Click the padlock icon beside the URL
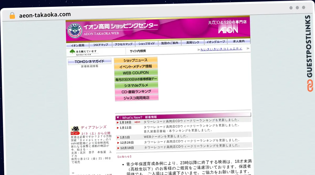This screenshot has width=315, height=175. [12, 15]
